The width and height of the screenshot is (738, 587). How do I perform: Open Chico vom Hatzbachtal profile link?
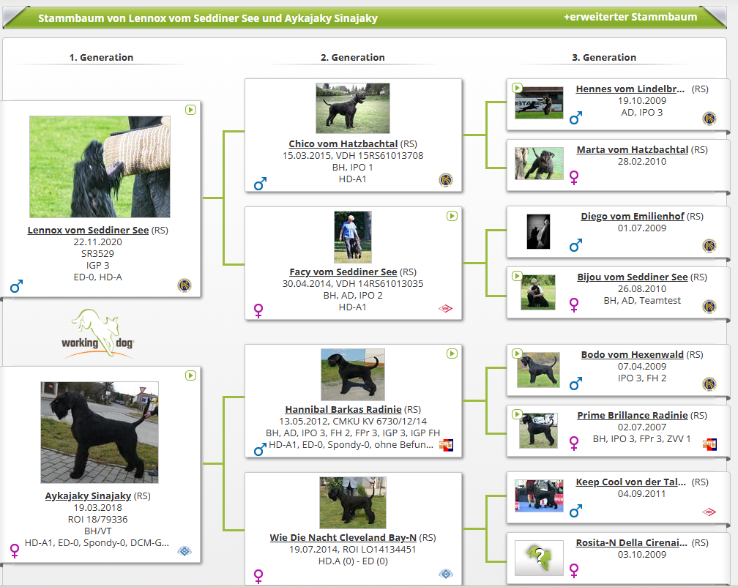[343, 143]
